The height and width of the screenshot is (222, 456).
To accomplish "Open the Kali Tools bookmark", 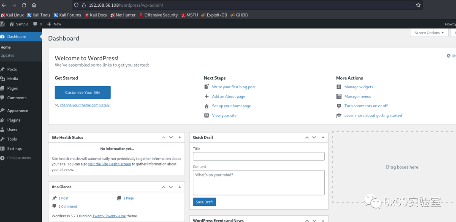I will tap(38, 15).
